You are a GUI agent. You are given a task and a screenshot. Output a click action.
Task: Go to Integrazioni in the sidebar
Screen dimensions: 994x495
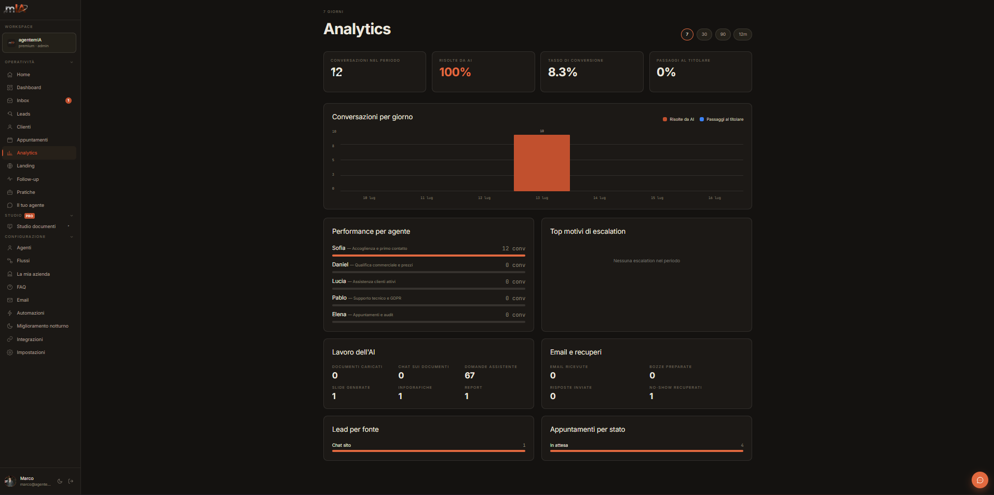pyautogui.click(x=39, y=340)
